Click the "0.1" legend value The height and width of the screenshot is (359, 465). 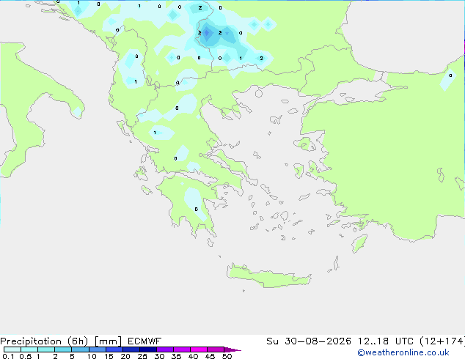coord(8,356)
